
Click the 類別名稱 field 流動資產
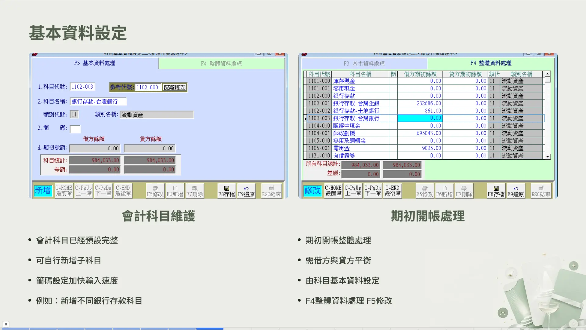(157, 115)
